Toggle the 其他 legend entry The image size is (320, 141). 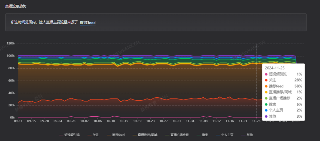tap(247, 135)
